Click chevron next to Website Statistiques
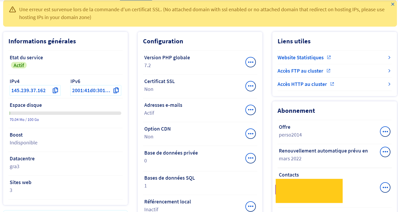The image size is (398, 212). [389, 57]
